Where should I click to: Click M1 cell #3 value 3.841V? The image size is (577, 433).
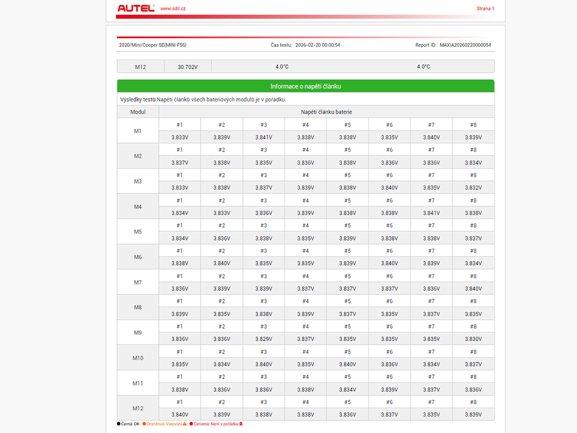(264, 137)
